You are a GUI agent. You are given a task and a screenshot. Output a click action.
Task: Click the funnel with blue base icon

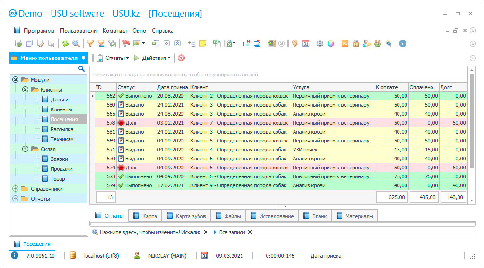point(101,43)
